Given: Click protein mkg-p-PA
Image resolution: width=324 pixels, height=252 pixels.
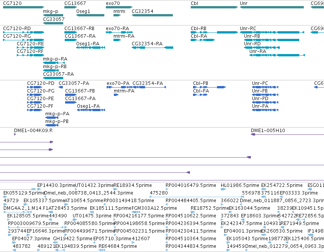Looking at the screenshot, I should pyautogui.click(x=52, y=118).
